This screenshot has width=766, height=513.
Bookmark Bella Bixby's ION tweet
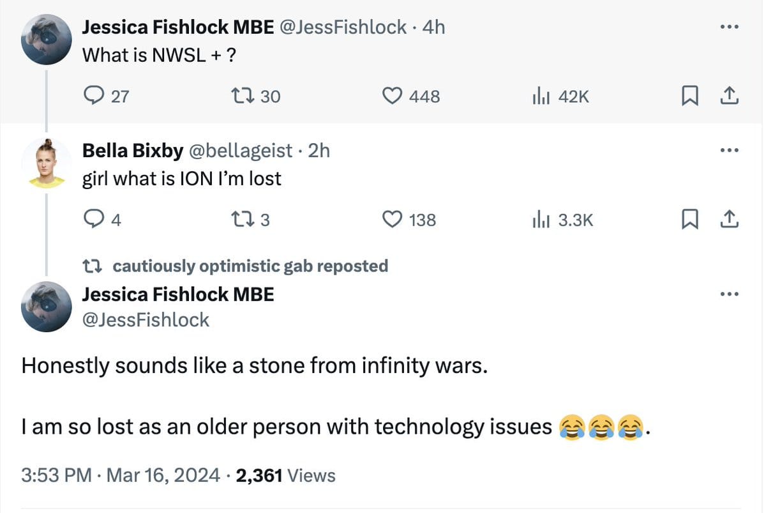689,220
